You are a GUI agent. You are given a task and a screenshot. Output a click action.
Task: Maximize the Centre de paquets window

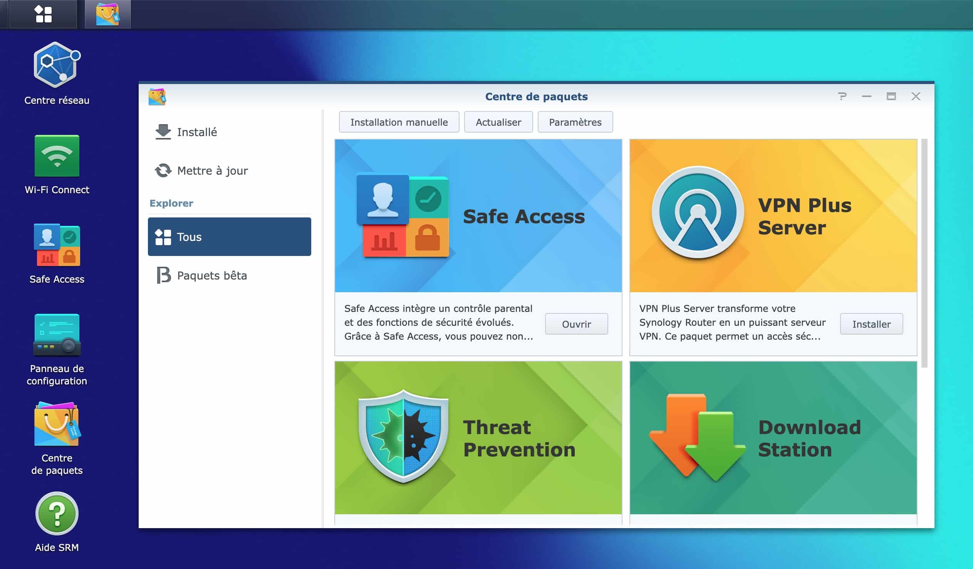tap(891, 96)
